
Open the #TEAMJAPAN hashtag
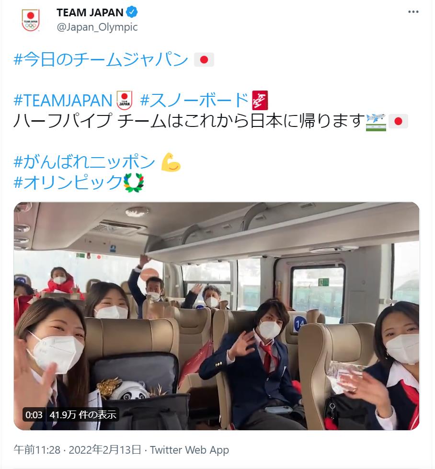point(63,100)
